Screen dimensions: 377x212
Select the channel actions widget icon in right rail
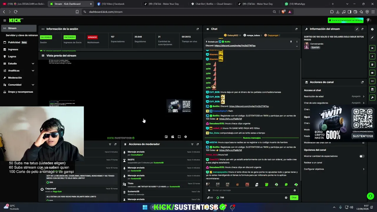(x=372, y=89)
